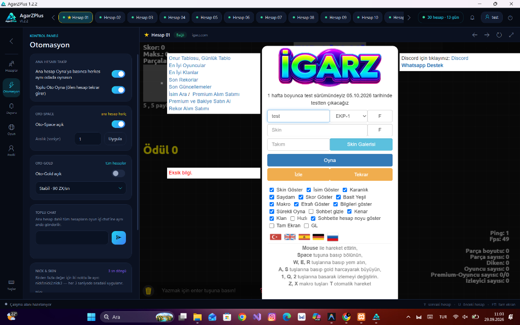Click the Skin input field
The image size is (520, 325).
317,130
